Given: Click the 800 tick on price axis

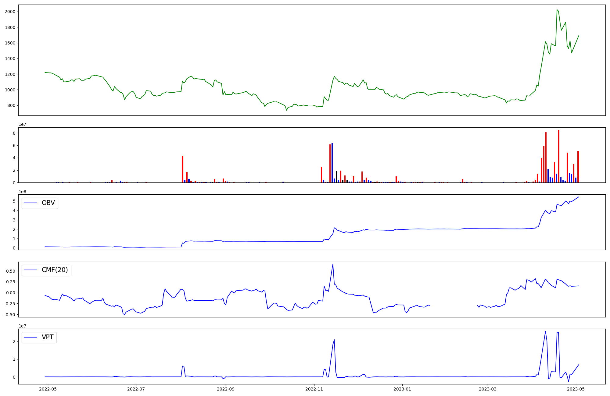Looking at the screenshot, I should tap(11, 105).
